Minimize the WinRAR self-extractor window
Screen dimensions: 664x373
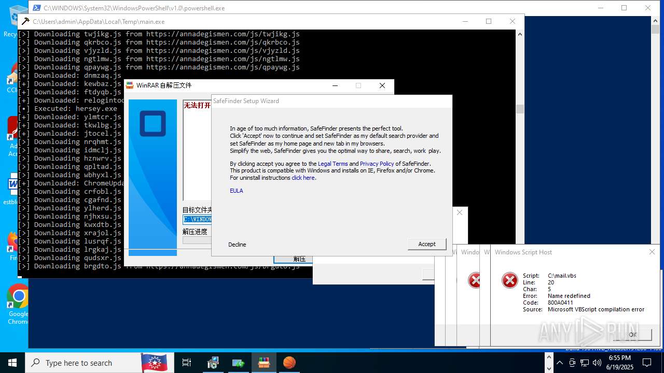(x=335, y=85)
